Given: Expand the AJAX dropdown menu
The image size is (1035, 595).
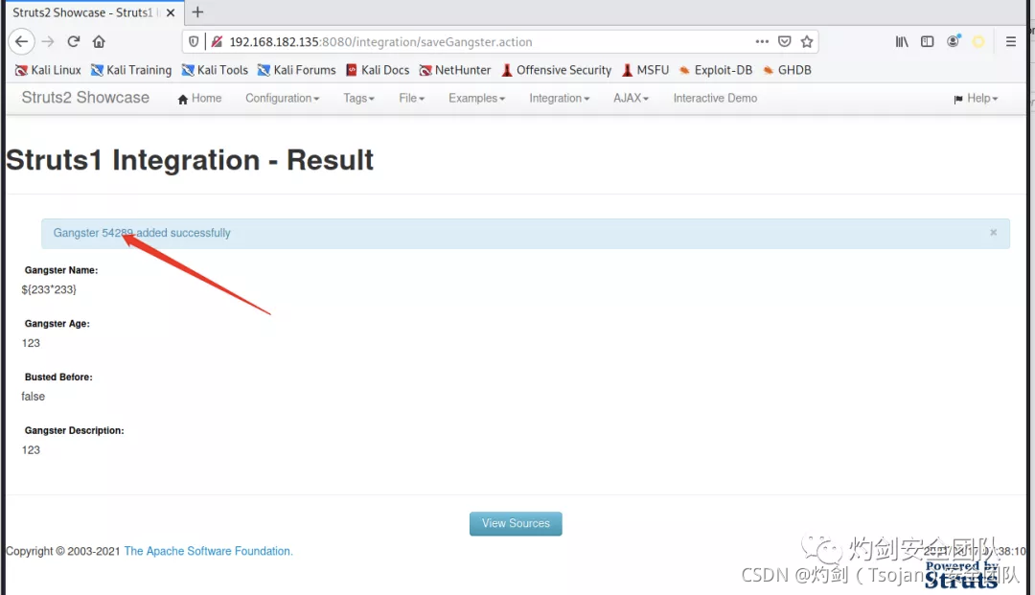Looking at the screenshot, I should click(x=631, y=99).
